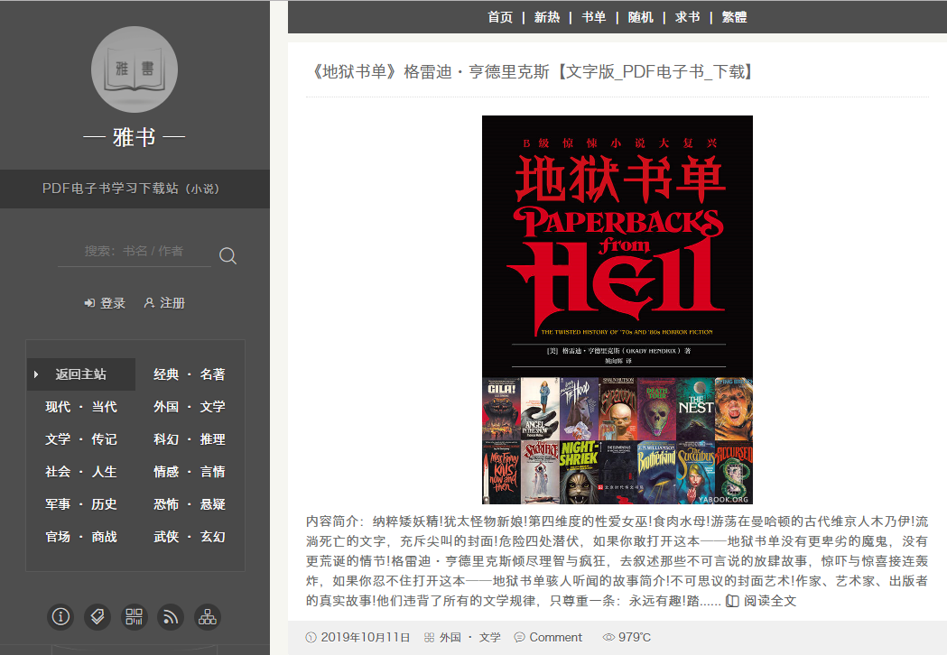Select the 武侠 · 玄幻 category
The width and height of the screenshot is (947, 655).
(189, 538)
